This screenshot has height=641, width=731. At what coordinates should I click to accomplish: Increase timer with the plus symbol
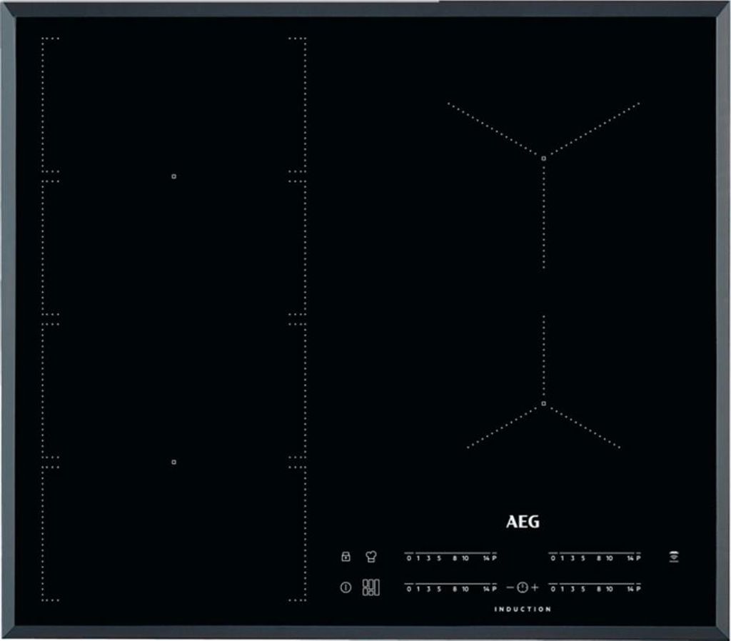pyautogui.click(x=535, y=587)
